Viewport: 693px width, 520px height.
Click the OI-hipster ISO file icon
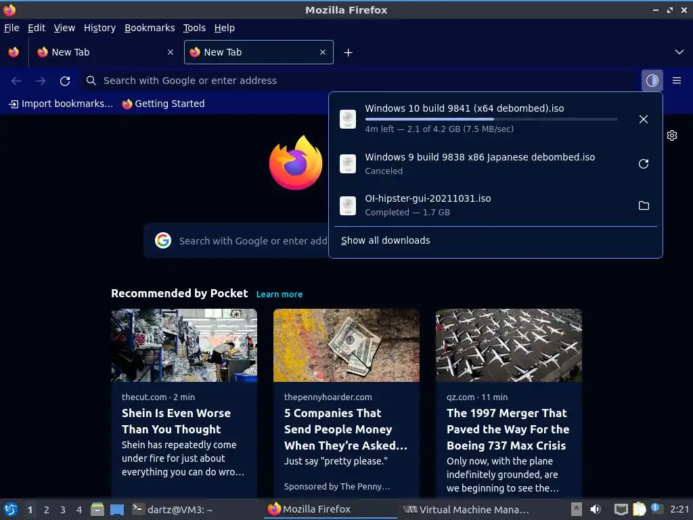(348, 206)
